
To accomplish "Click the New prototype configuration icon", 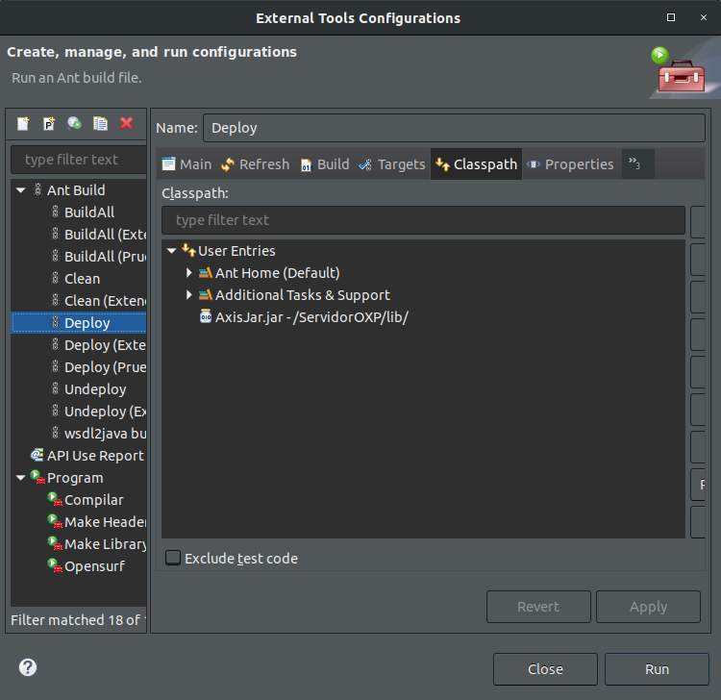I will (49, 124).
